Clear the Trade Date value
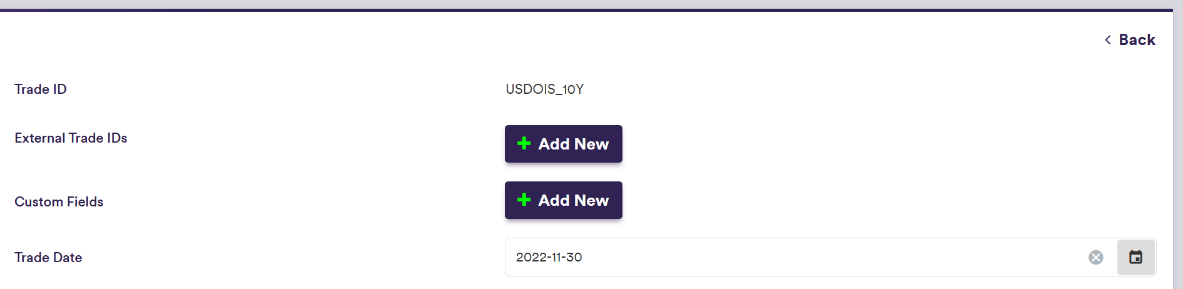Image resolution: width=1183 pixels, height=289 pixels. pyautogui.click(x=1095, y=257)
